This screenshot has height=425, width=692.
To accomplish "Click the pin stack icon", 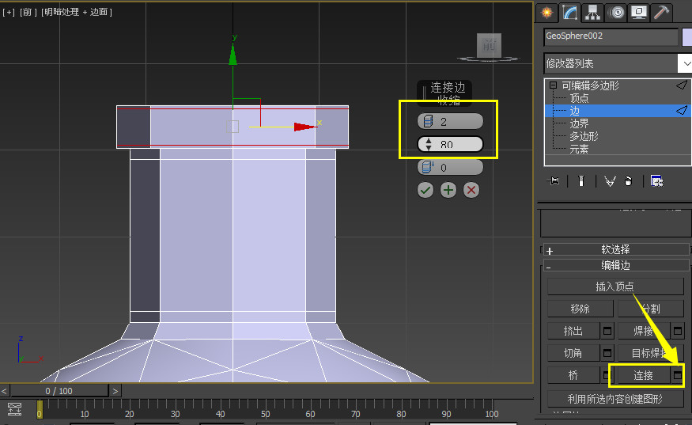I will coord(554,181).
